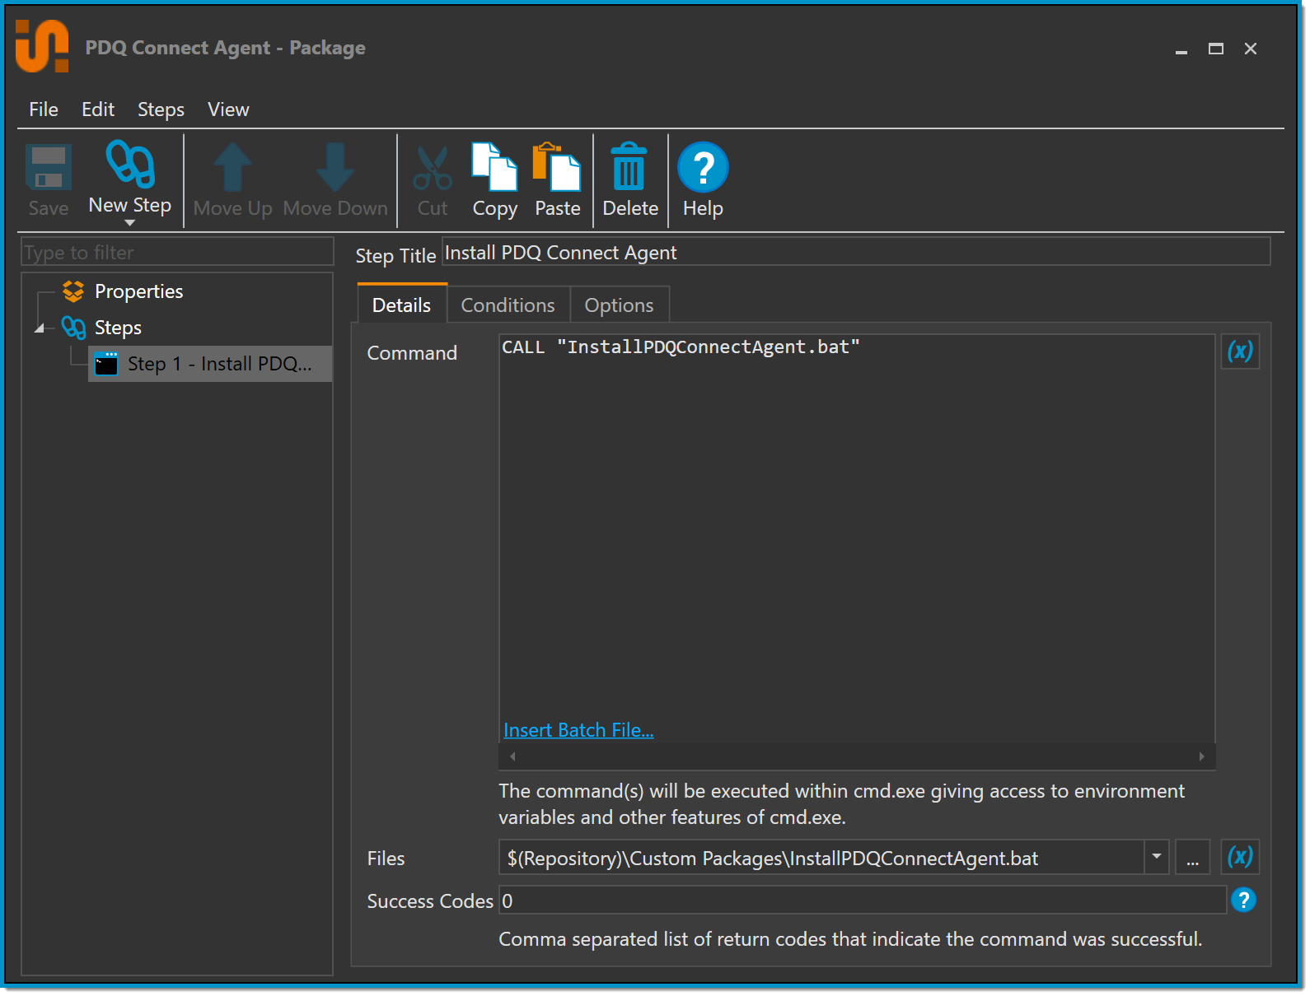The image size is (1310, 996).
Task: Click the Move Down arrow icon
Action: click(335, 167)
